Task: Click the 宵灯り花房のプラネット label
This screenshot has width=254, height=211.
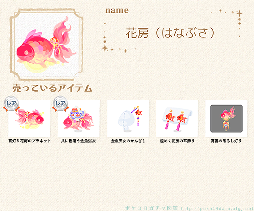Action: click(x=30, y=141)
